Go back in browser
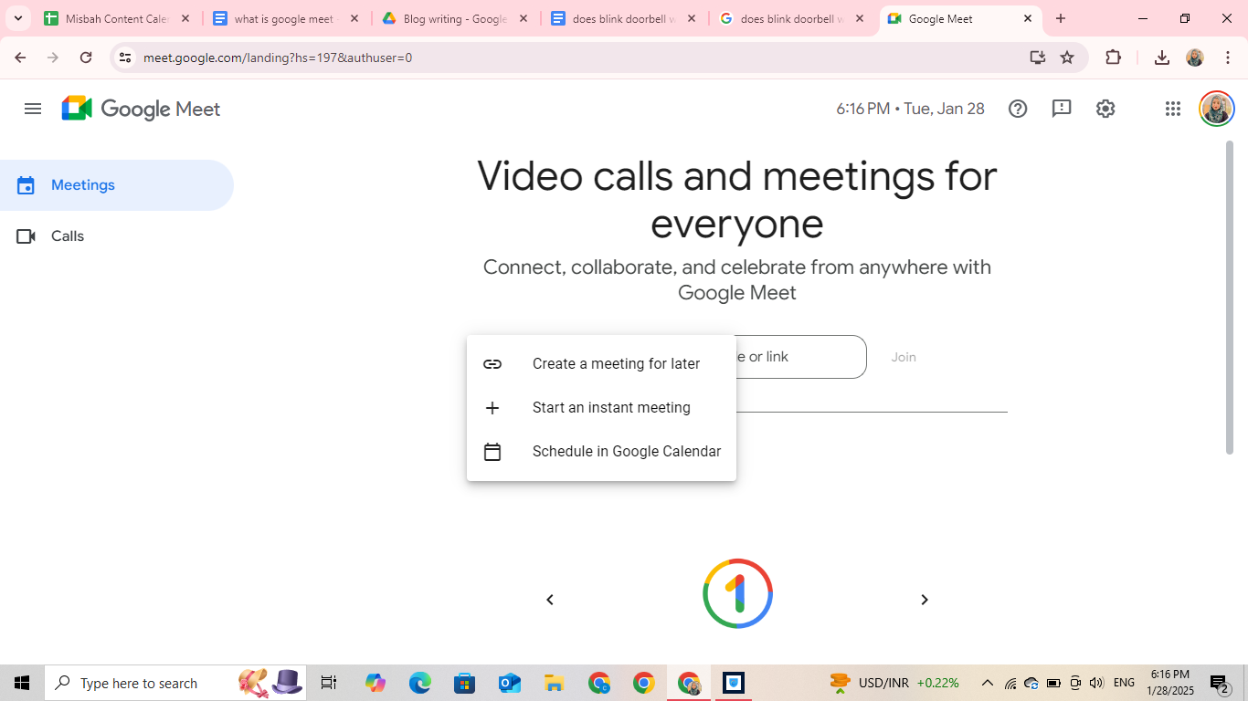 (x=20, y=58)
